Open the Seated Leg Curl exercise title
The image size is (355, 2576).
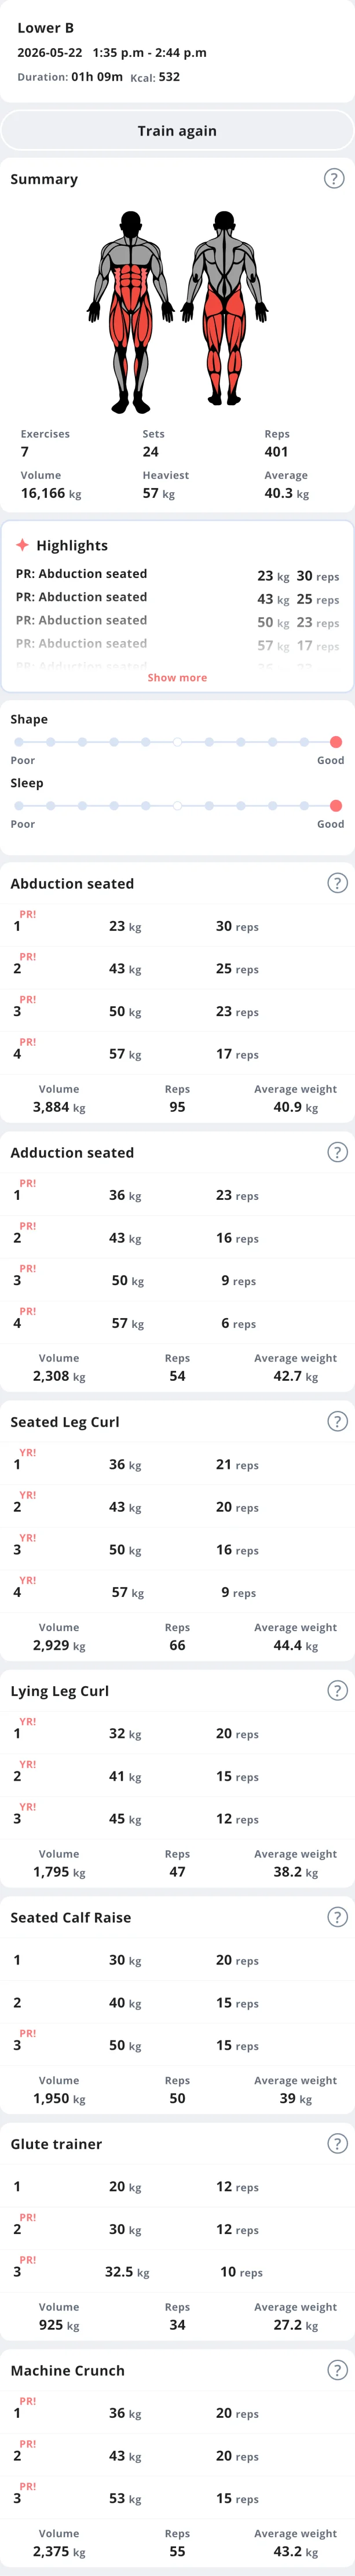pyautogui.click(x=65, y=1421)
